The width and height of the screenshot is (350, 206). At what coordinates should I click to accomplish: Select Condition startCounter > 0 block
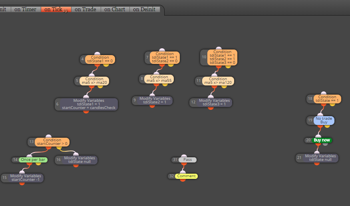coord(52,142)
